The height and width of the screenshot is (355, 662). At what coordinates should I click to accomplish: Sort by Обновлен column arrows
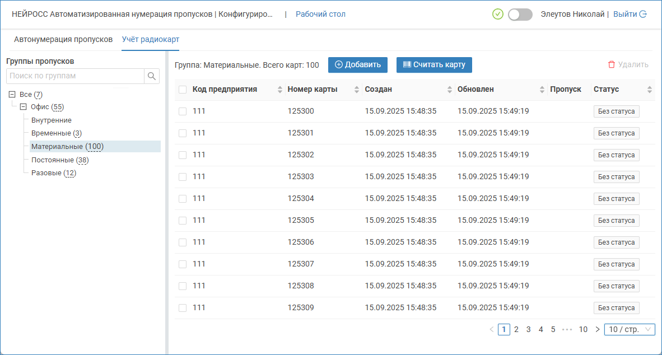542,90
